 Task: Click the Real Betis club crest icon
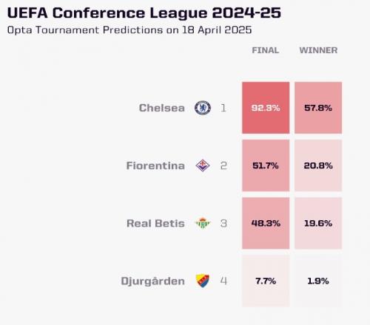click(x=203, y=223)
